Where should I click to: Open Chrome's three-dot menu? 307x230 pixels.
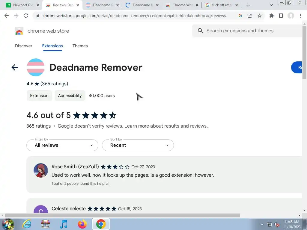[300, 16]
